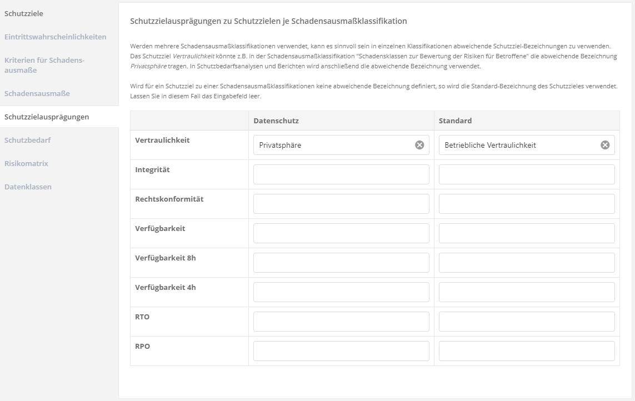Open the Schadensausmaße sidebar entry
The height and width of the screenshot is (401, 635).
[37, 93]
